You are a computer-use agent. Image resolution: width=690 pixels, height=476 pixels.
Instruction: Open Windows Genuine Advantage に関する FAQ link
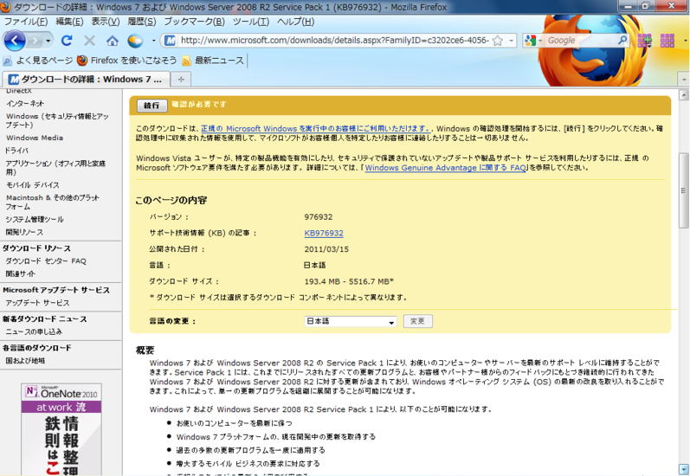coord(445,168)
